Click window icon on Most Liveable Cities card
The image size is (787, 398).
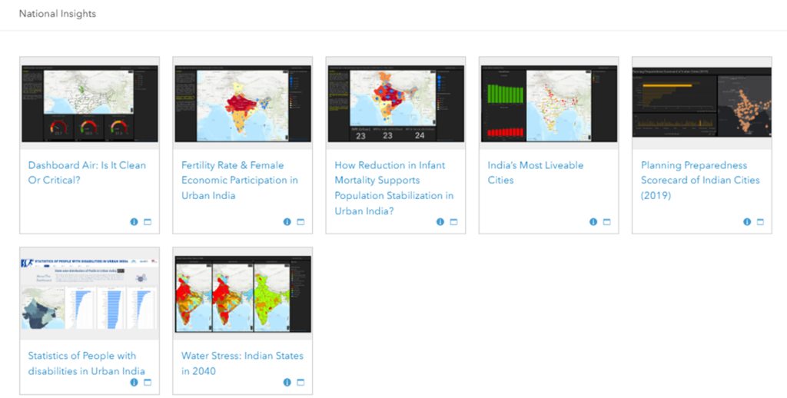(606, 222)
